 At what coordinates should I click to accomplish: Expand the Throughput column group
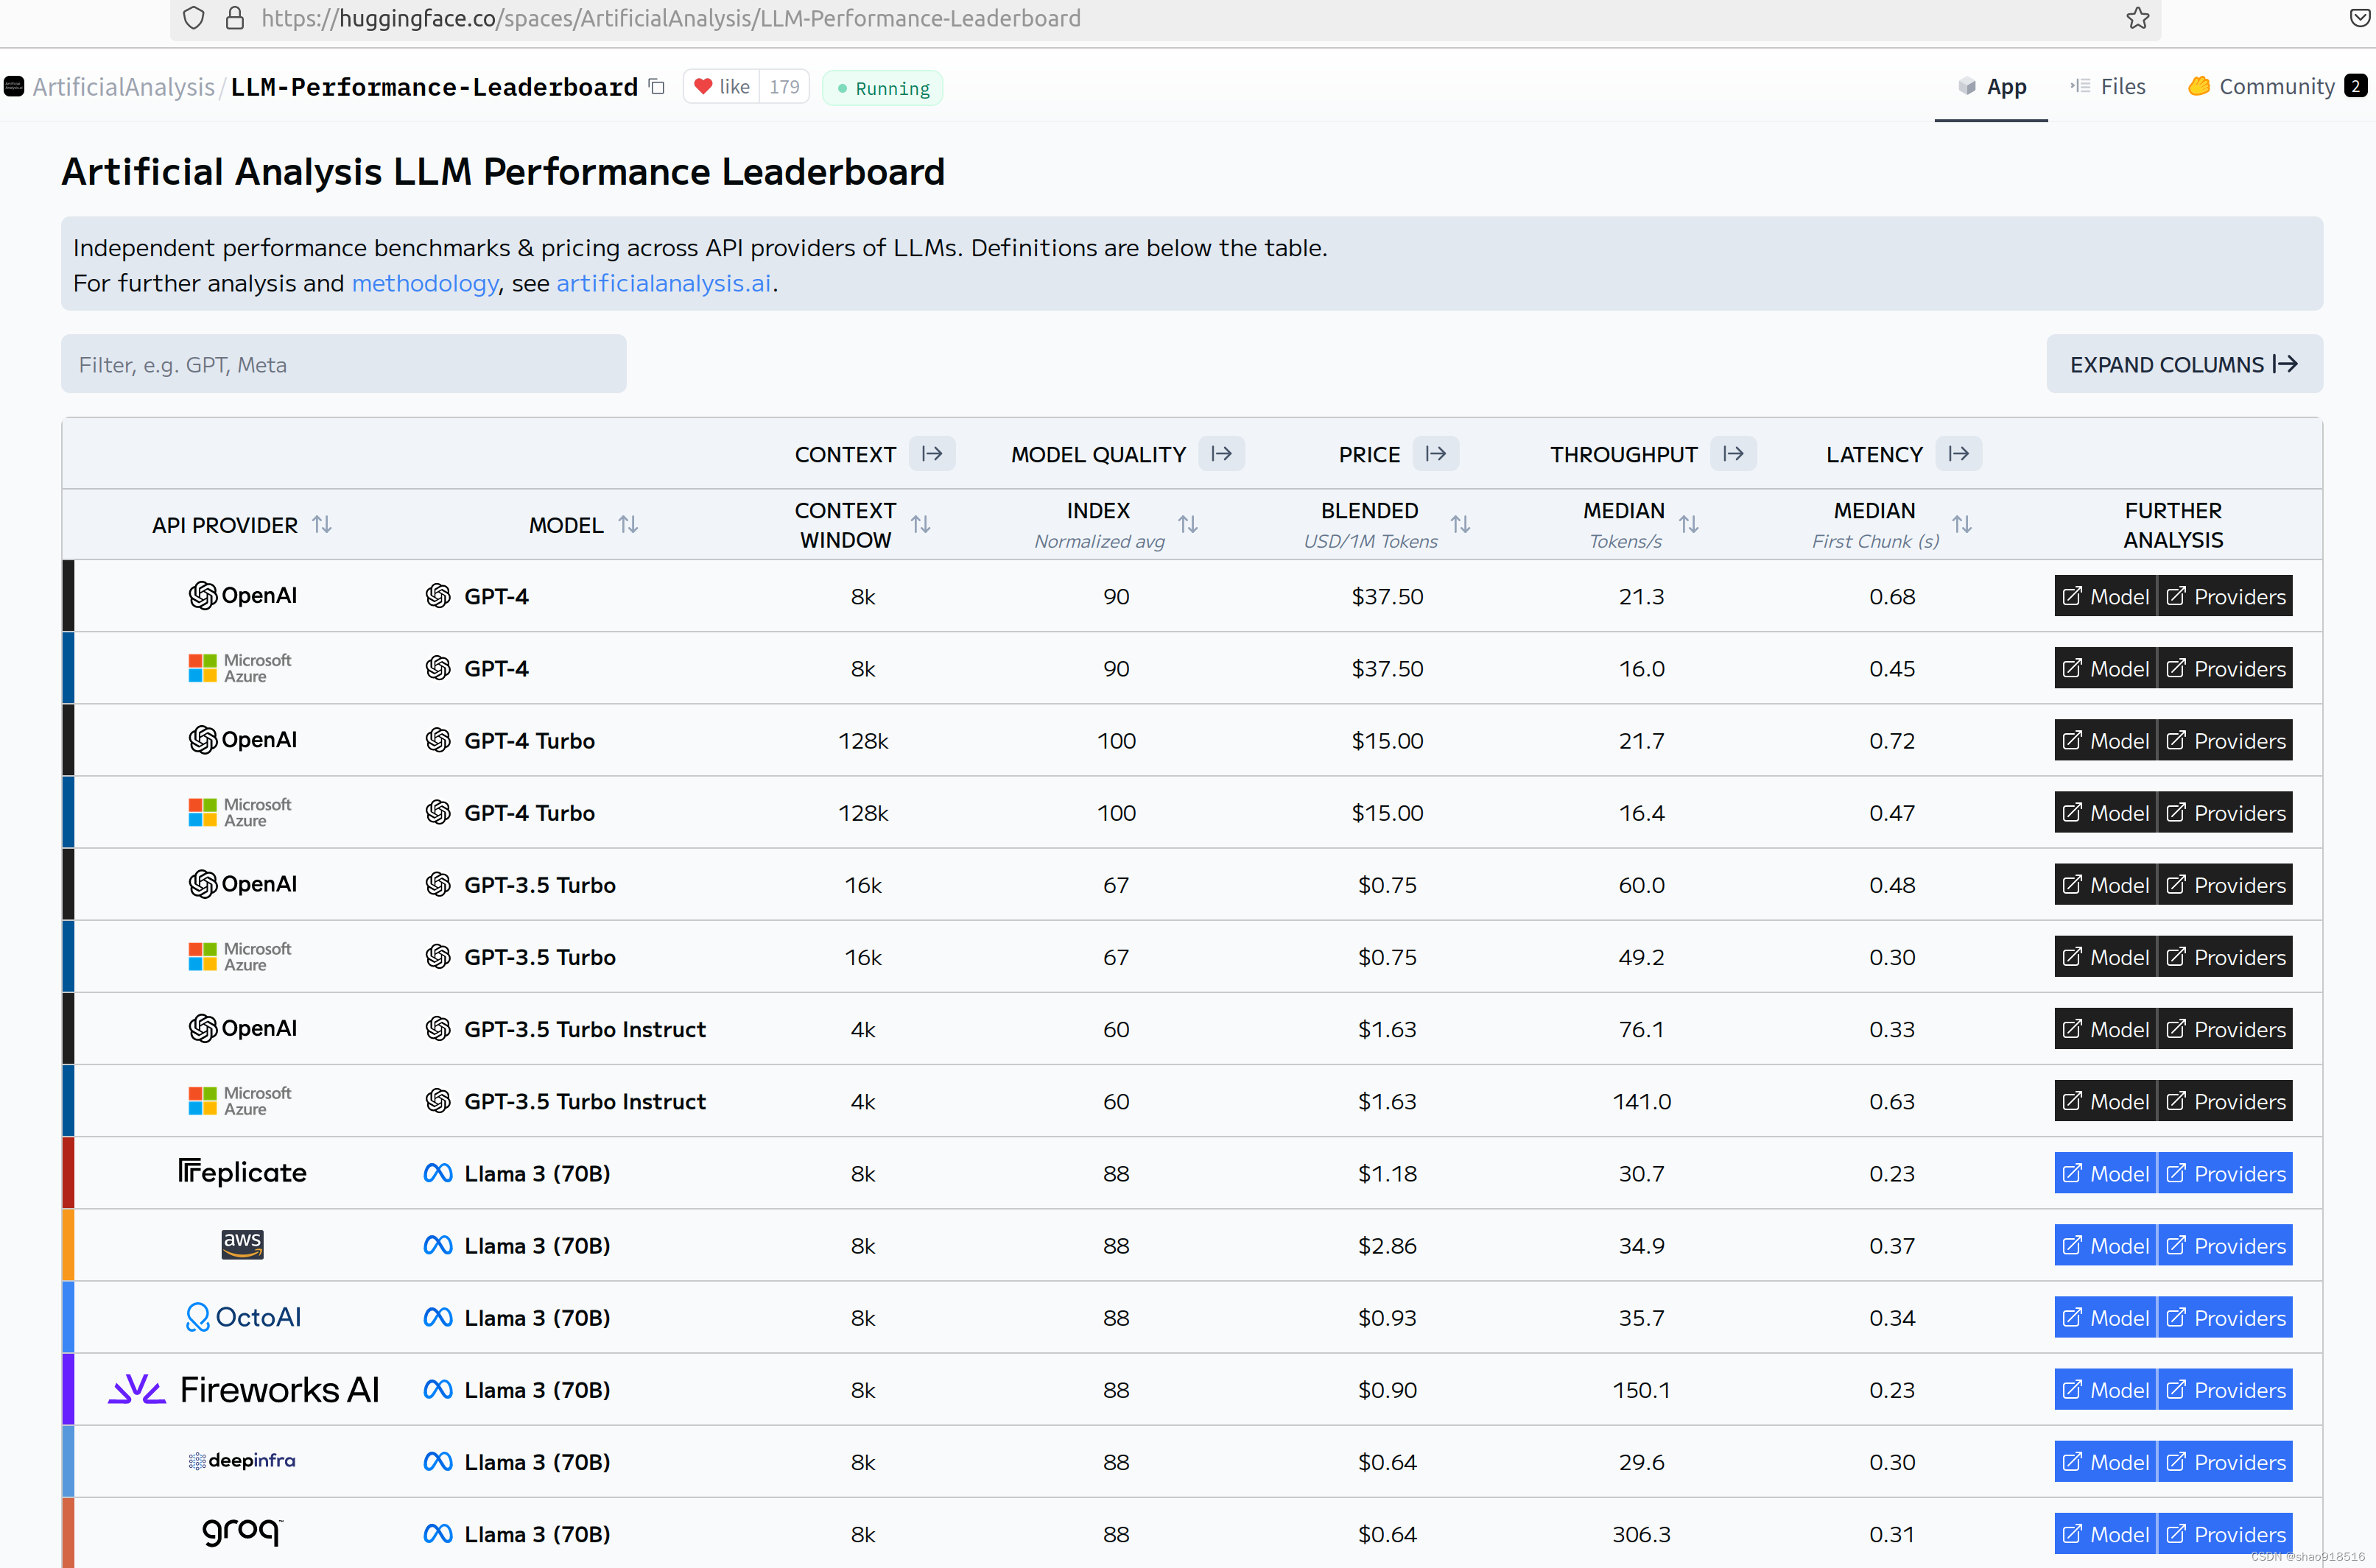coord(1733,454)
